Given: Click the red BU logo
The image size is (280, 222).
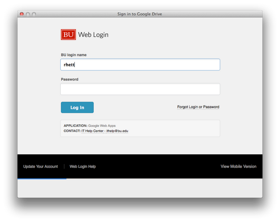Looking at the screenshot, I should 68,35.
